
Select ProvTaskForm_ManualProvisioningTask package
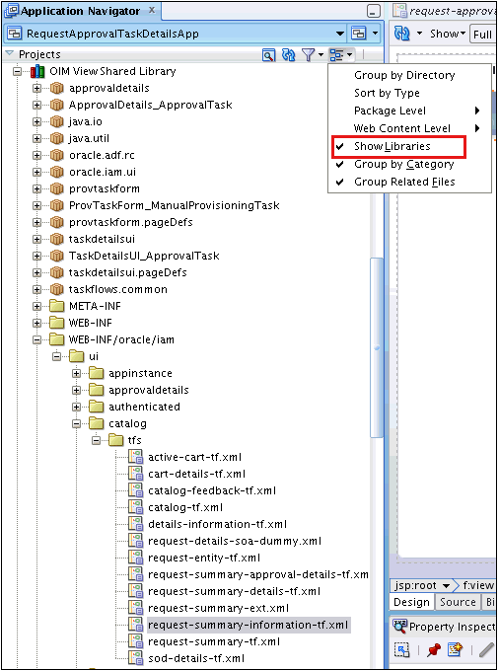click(x=174, y=205)
